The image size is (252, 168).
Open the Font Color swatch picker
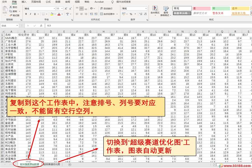point(62,14)
